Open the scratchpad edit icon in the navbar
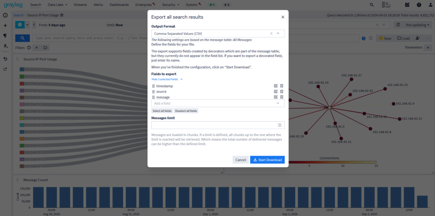Viewport: 435px width, 216px height. 407,5
